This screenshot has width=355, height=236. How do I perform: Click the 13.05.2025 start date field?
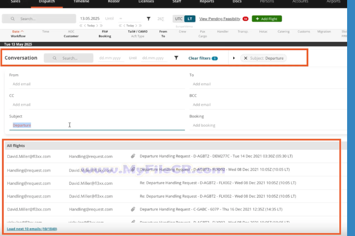(90, 19)
